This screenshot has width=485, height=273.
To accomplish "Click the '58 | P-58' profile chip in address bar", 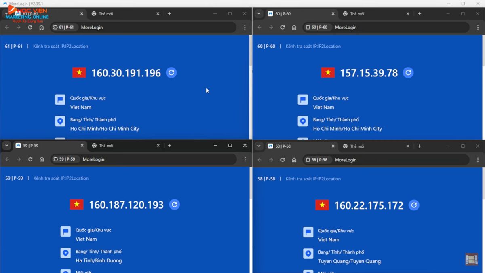I will click(x=317, y=160).
